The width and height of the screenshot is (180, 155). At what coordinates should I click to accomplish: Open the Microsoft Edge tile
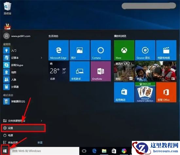tap(59, 50)
